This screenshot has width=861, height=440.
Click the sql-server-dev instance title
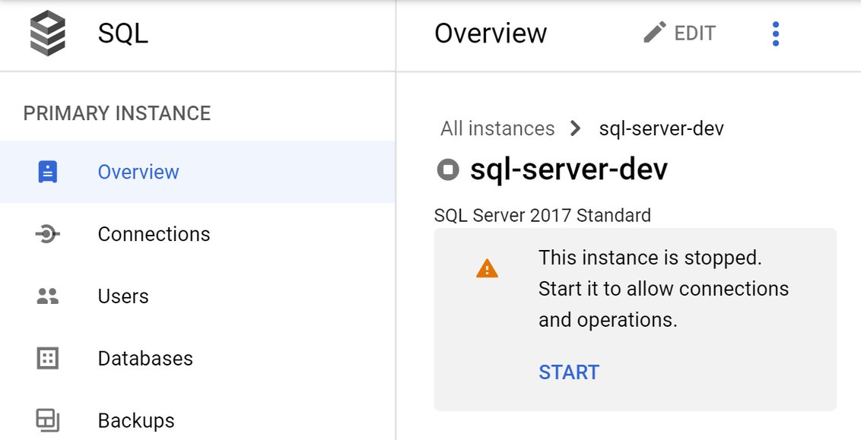click(x=569, y=169)
